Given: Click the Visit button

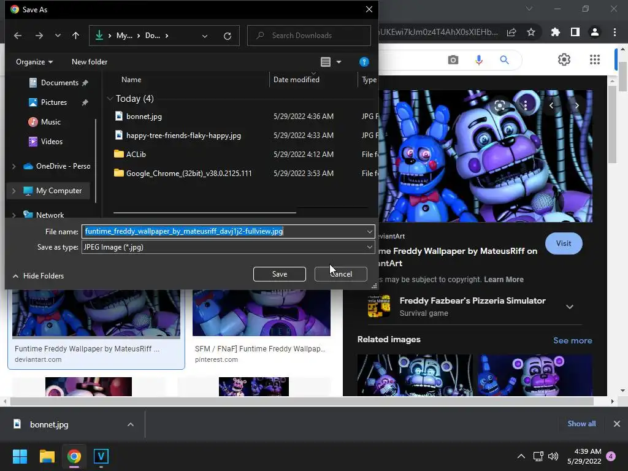Looking at the screenshot, I should point(564,243).
